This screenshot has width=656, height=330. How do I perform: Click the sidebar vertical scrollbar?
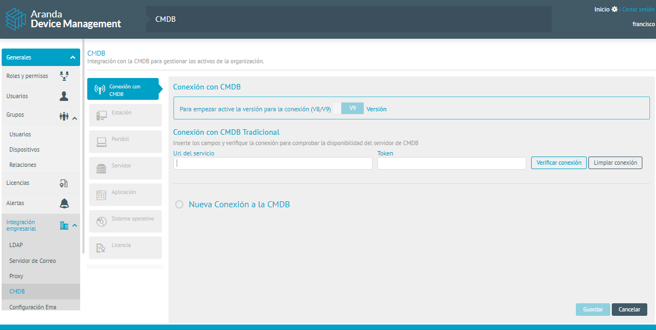click(x=83, y=146)
